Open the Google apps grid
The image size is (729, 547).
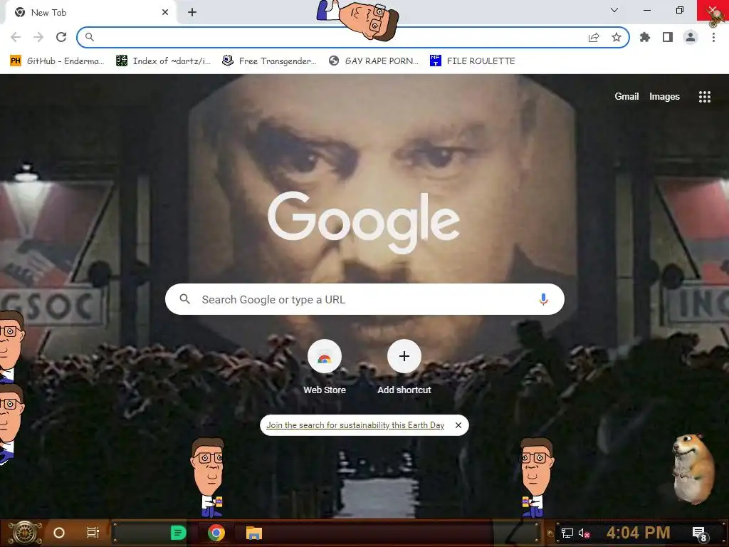pos(705,97)
